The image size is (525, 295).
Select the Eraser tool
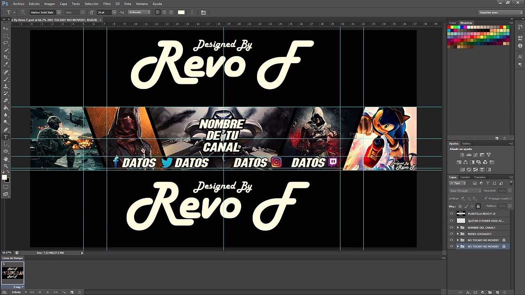click(6, 101)
